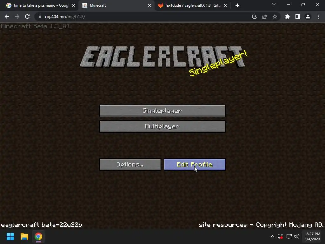
Task: Open the Multiplayer menu
Action: [162, 126]
